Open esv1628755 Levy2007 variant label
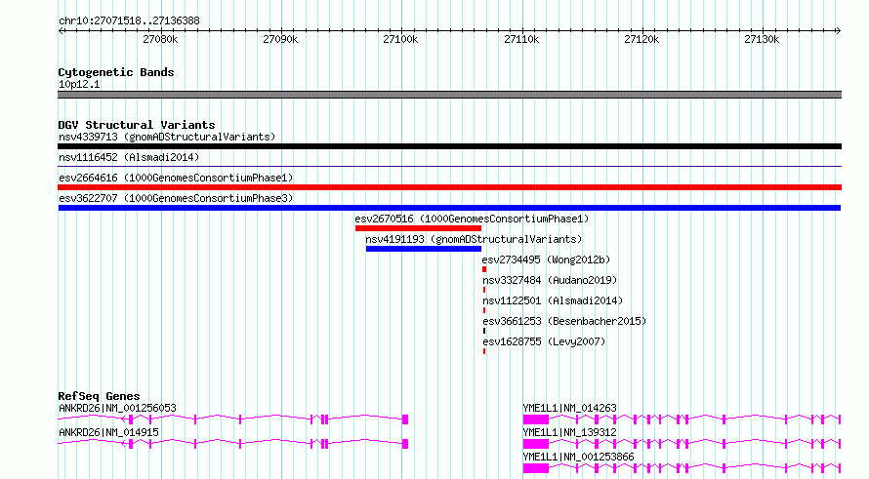Image resolution: width=869 pixels, height=479 pixels. click(544, 341)
